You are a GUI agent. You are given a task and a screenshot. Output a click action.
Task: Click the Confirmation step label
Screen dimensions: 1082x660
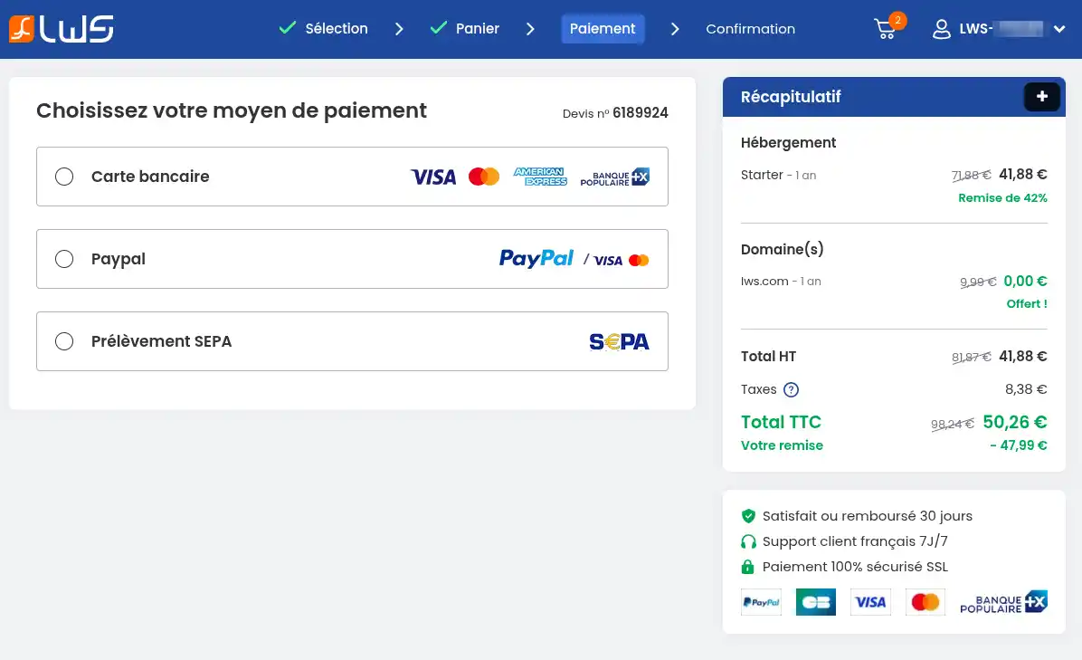click(750, 29)
